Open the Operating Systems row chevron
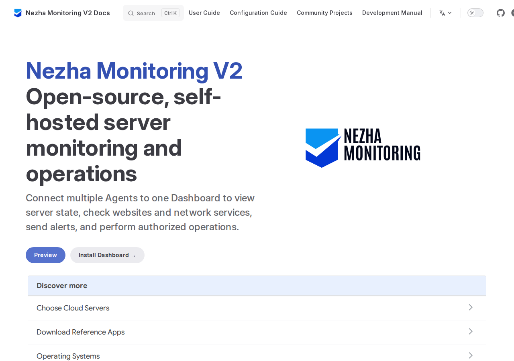 coord(471,355)
